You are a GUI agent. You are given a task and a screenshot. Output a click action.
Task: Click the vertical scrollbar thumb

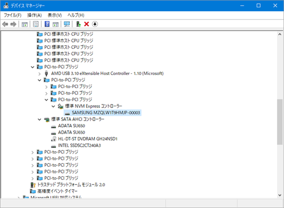[280, 122]
